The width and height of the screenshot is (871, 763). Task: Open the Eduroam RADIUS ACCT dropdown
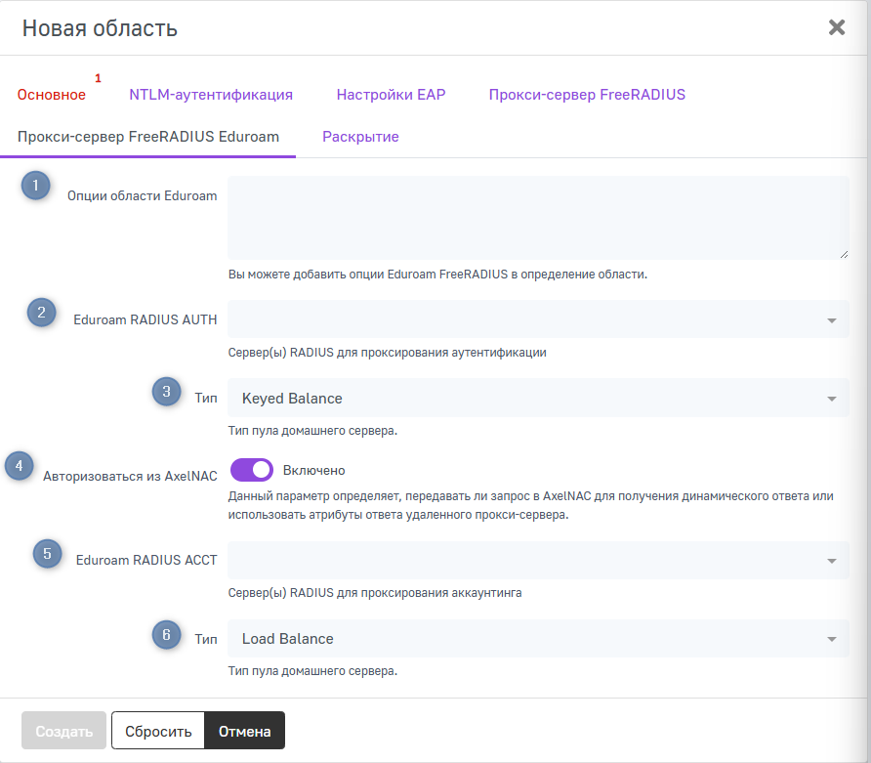(538, 561)
